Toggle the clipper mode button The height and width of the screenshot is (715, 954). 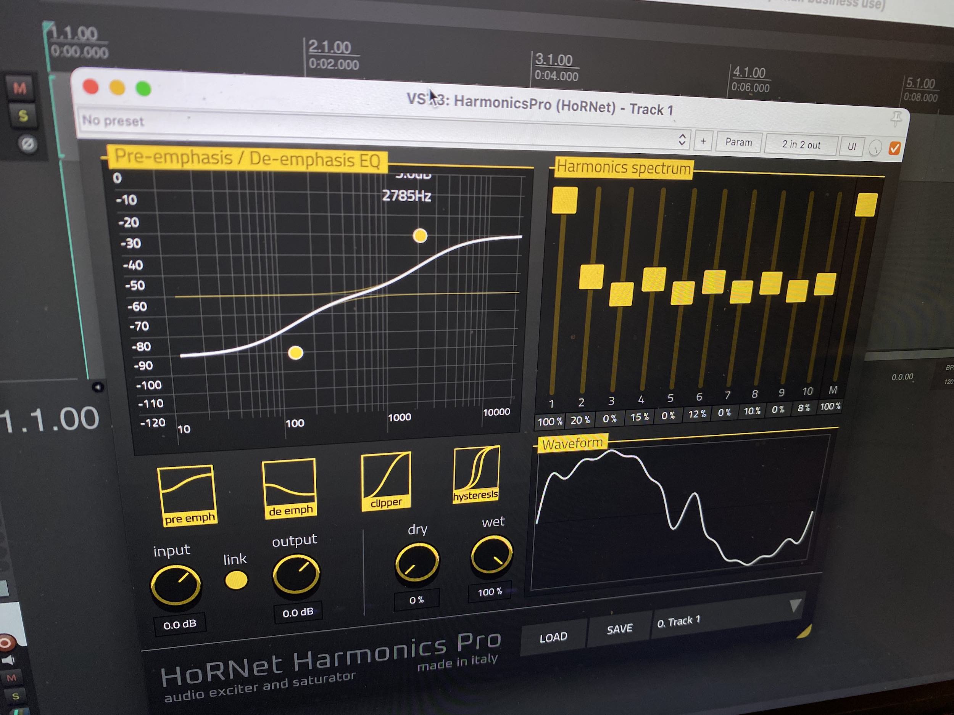pos(386,481)
